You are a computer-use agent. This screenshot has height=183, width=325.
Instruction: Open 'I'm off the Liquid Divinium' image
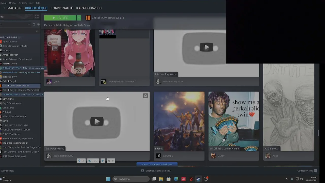coord(234,121)
